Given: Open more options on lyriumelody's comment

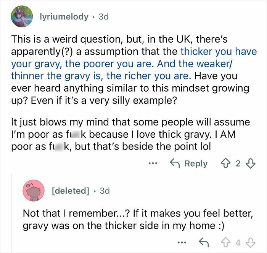Looking at the screenshot, I should click(153, 163).
